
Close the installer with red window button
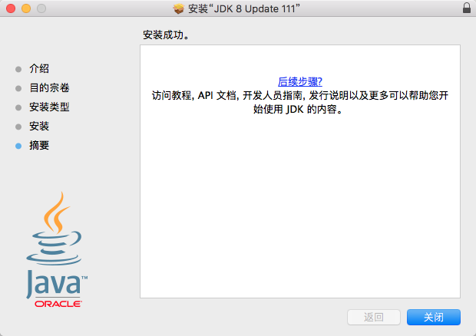click(x=11, y=8)
